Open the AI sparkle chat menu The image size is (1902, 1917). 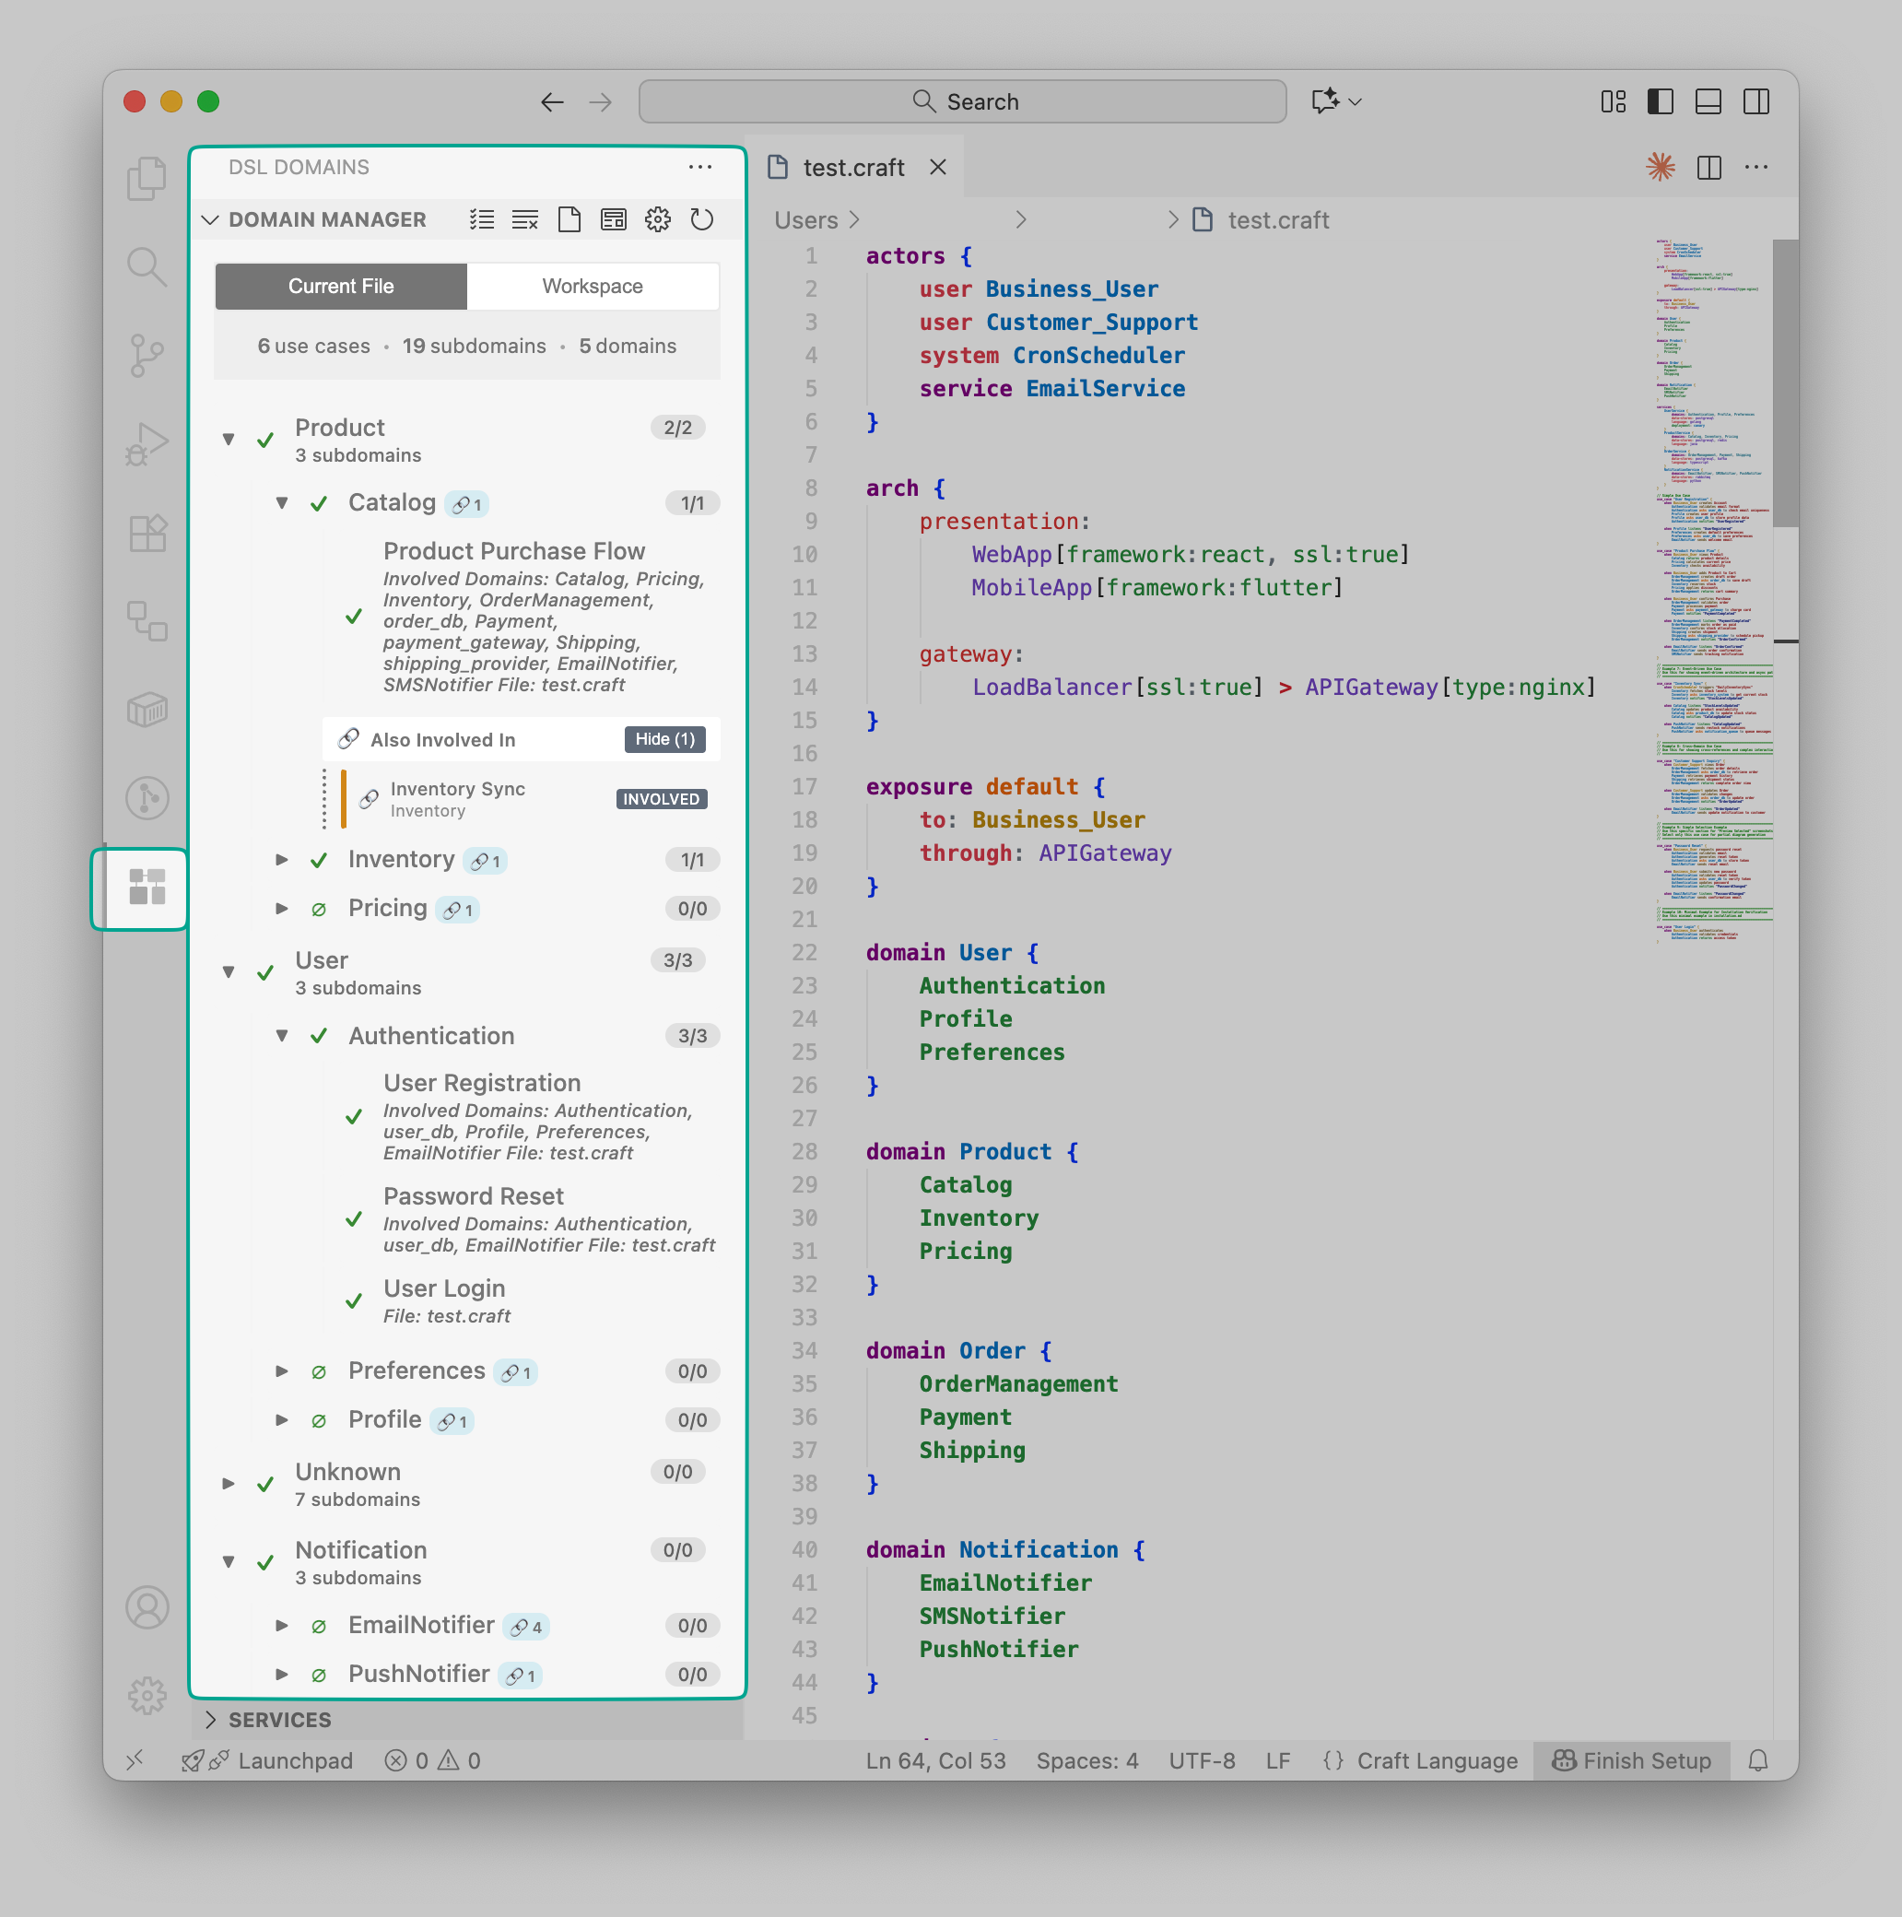(1335, 101)
